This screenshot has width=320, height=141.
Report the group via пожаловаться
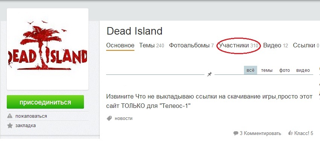coord(31,116)
